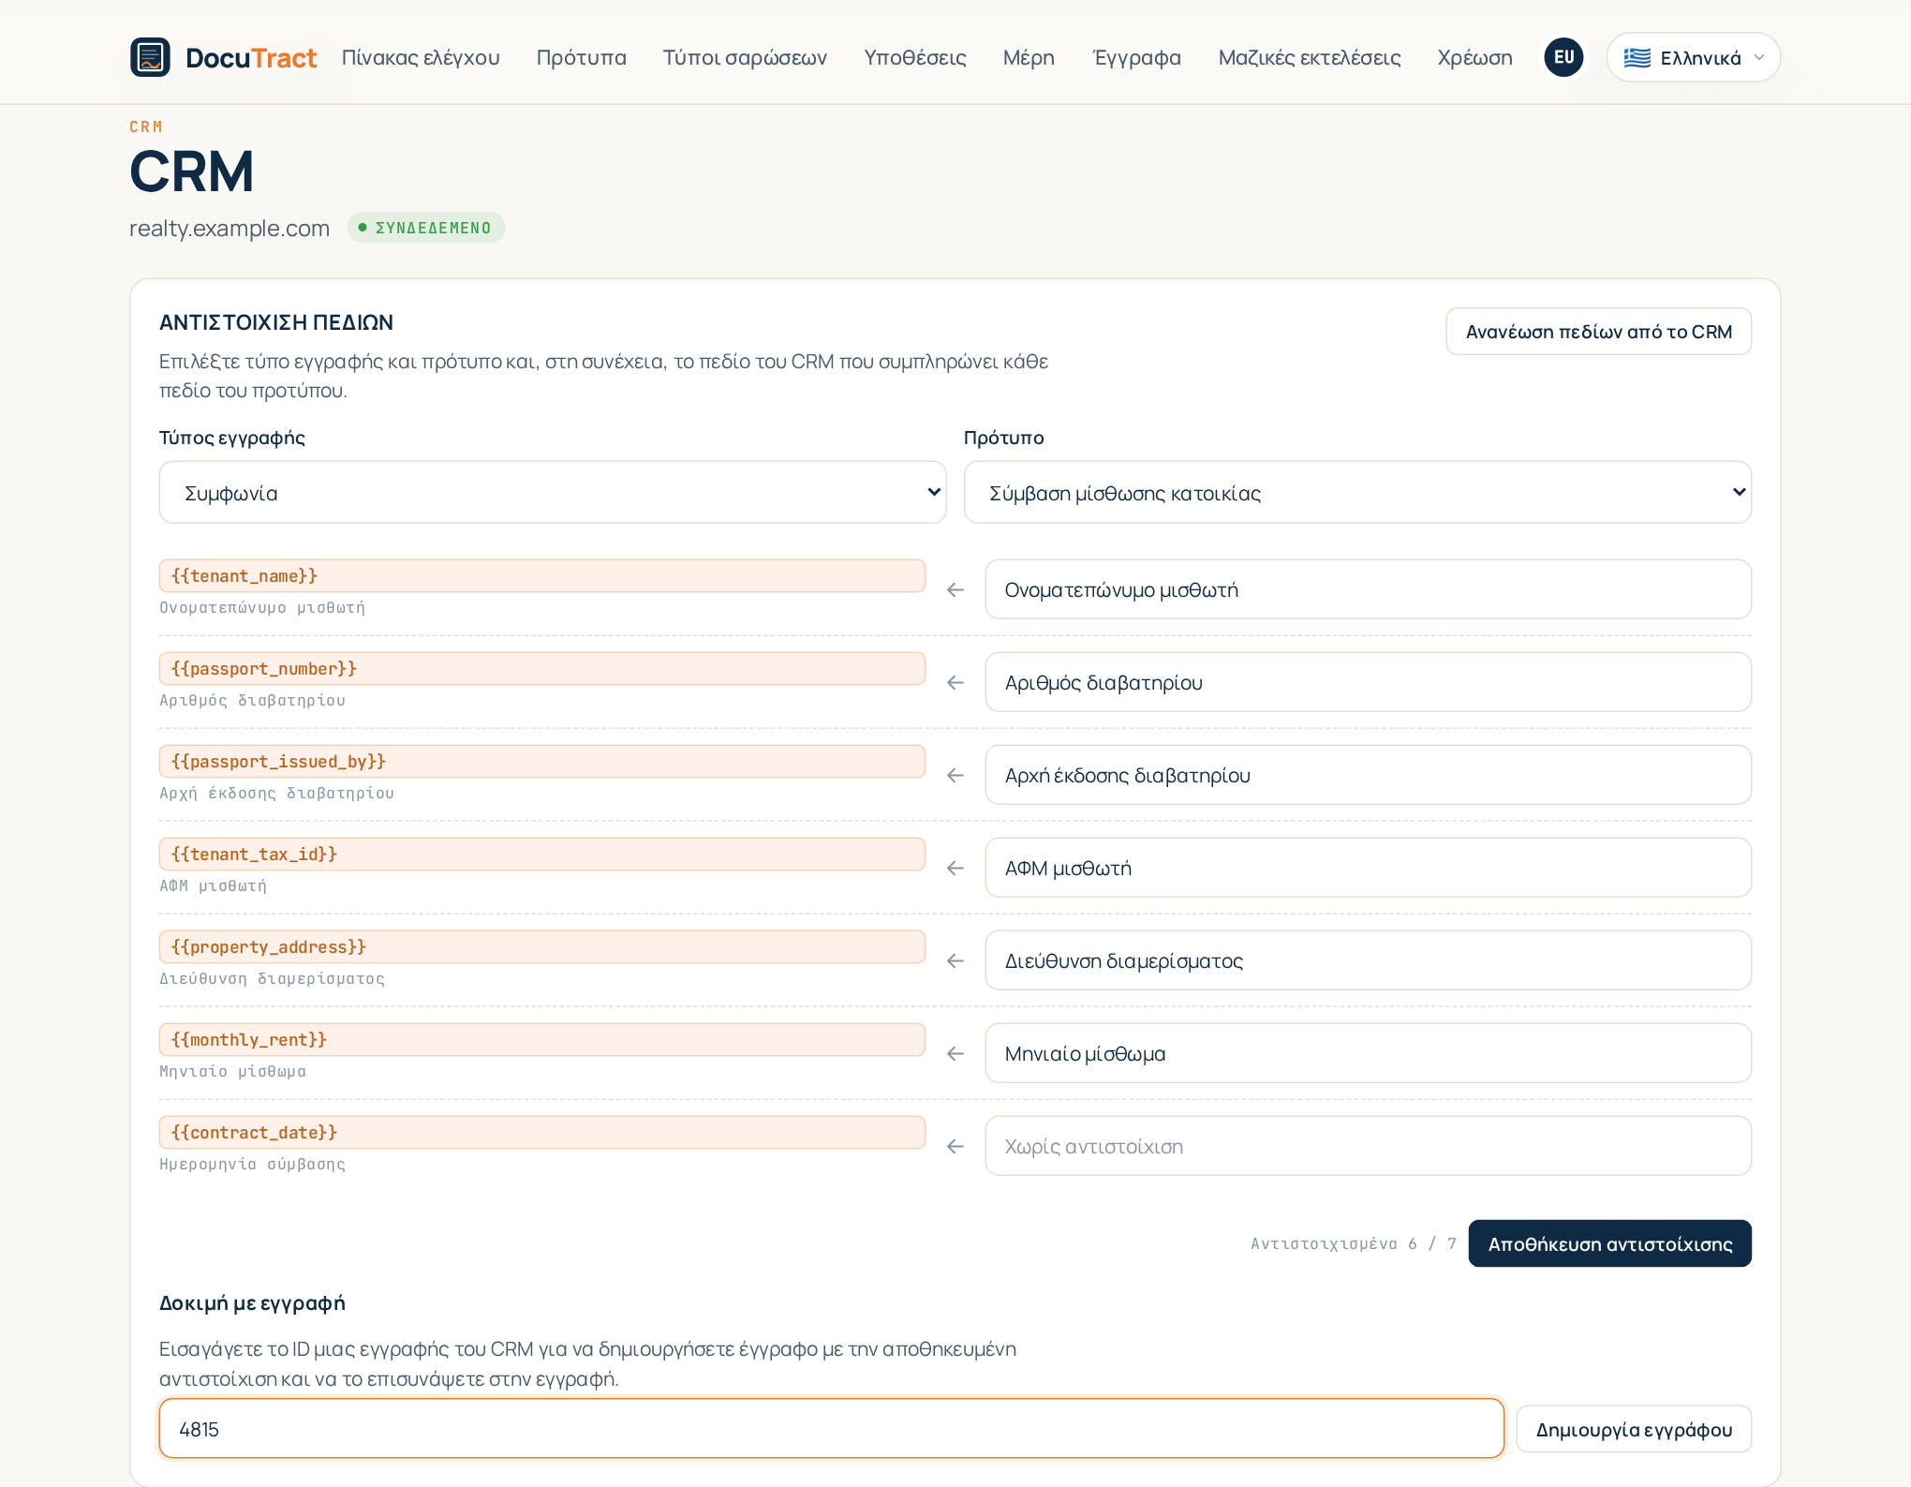Click the {{tenant_name}} placeholder tag
The width and height of the screenshot is (1911, 1487).
tap(541, 575)
